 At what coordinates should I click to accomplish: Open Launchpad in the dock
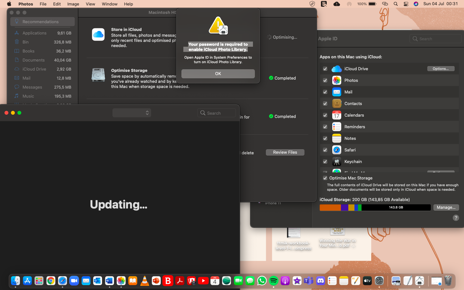[39, 281]
